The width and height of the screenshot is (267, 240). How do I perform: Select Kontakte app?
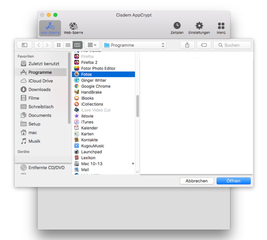click(103, 140)
